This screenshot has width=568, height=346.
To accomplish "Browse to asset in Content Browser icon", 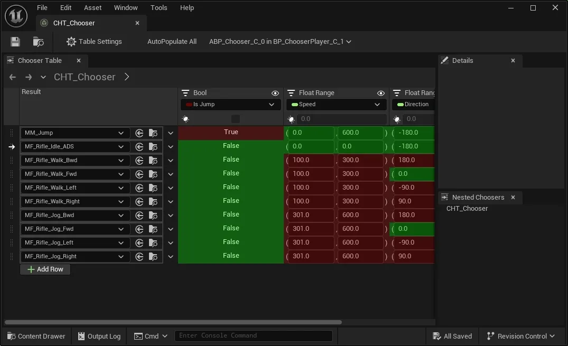I will pos(38,42).
